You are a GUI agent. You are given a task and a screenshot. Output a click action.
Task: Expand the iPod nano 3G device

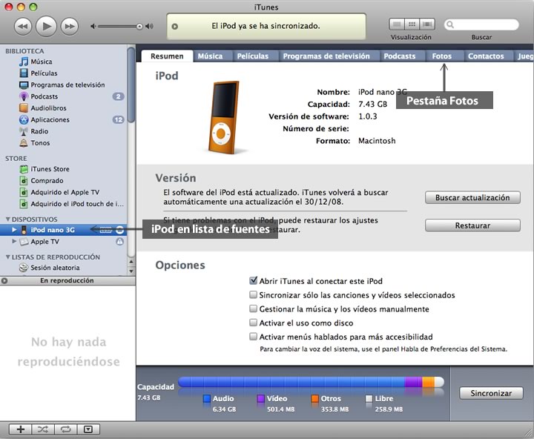click(14, 230)
